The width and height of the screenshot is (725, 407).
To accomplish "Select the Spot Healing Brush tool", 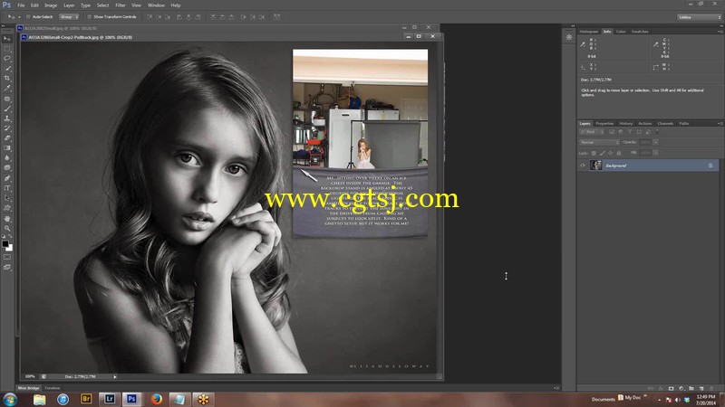I will pos(7,99).
